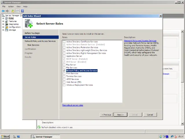Select the Configuration icon in tree
The width and height of the screenshot is (185, 139).
(x=7, y=27)
